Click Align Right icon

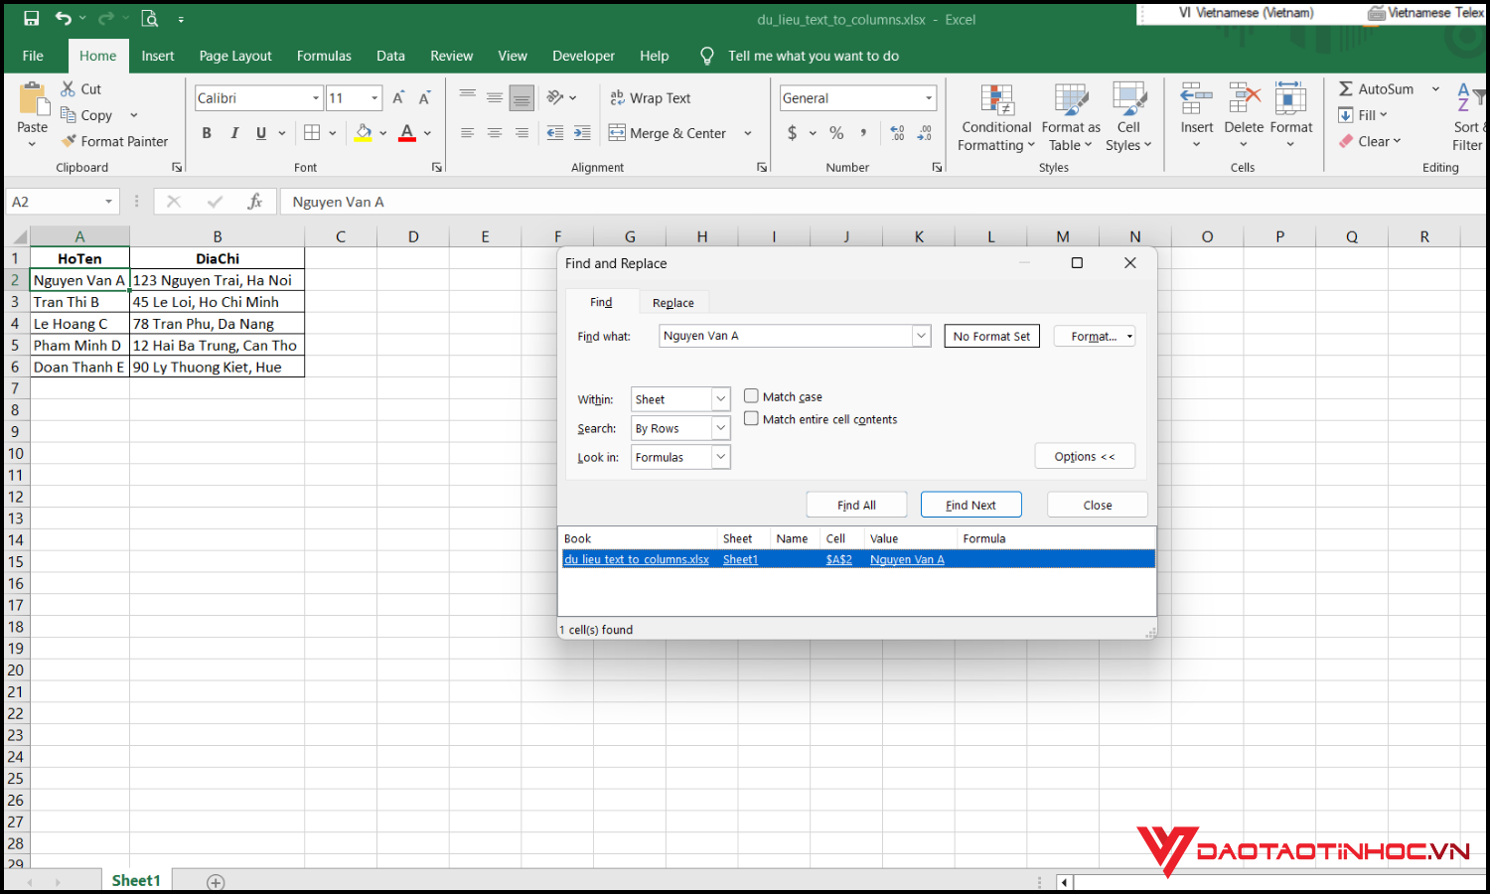(x=521, y=133)
